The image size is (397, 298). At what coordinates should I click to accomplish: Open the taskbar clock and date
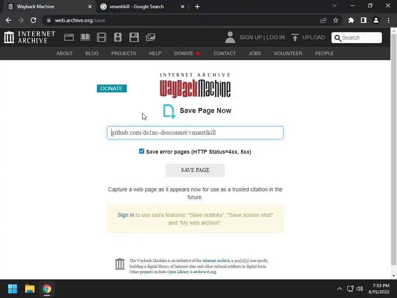[379, 289]
